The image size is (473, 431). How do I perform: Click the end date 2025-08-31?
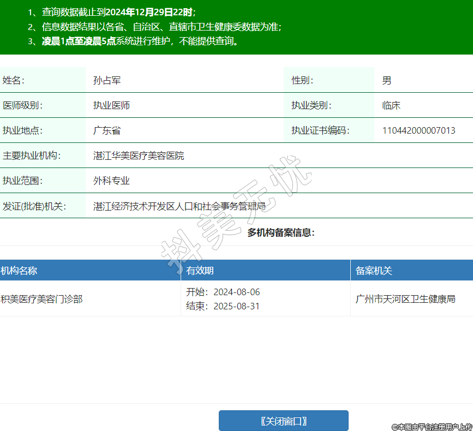click(x=236, y=306)
